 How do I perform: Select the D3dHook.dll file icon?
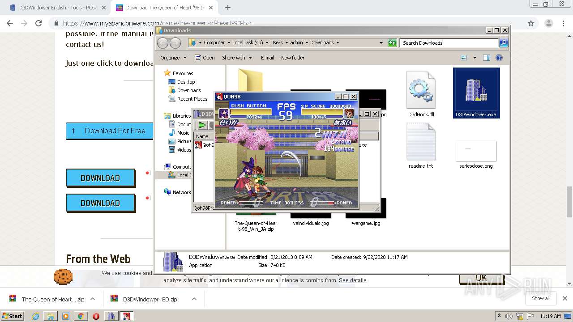tap(421, 90)
